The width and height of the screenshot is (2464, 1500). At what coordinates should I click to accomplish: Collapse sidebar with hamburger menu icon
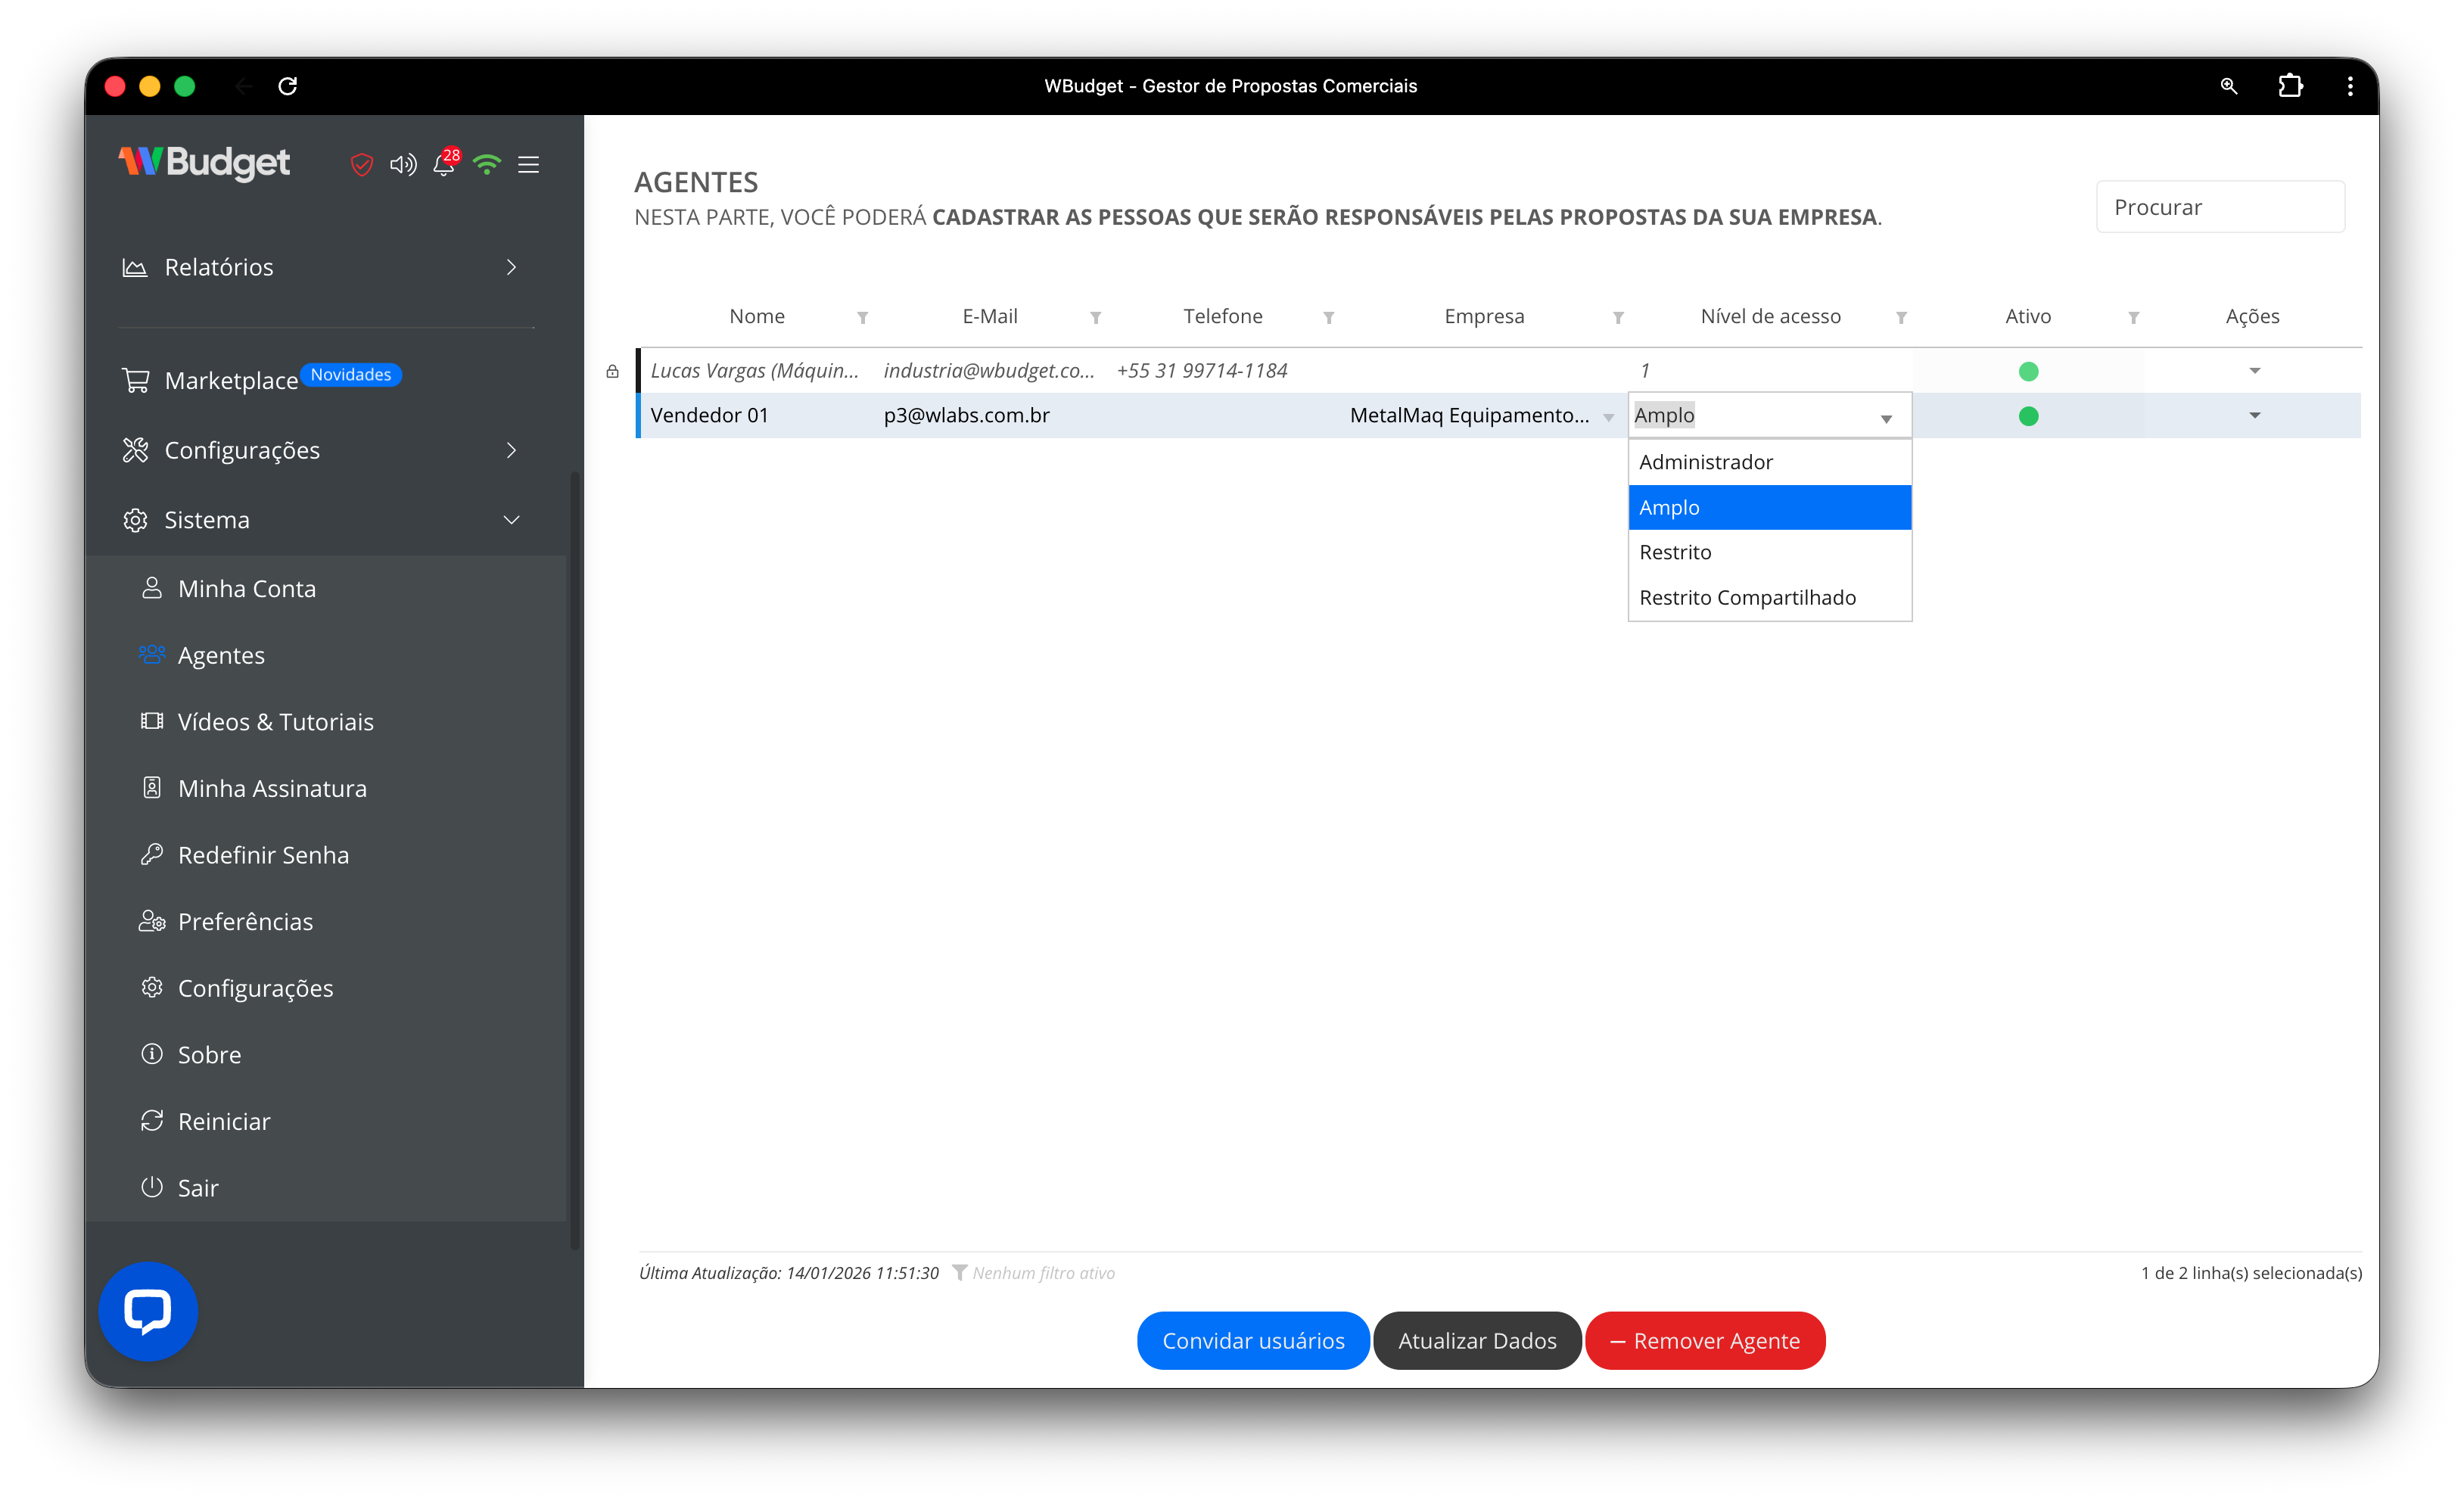tap(529, 164)
